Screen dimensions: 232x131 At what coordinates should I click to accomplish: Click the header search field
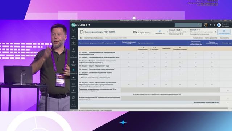[188, 25]
